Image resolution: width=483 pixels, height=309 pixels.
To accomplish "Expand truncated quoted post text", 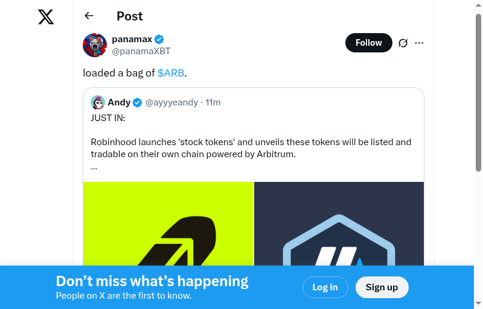I will 94,167.
